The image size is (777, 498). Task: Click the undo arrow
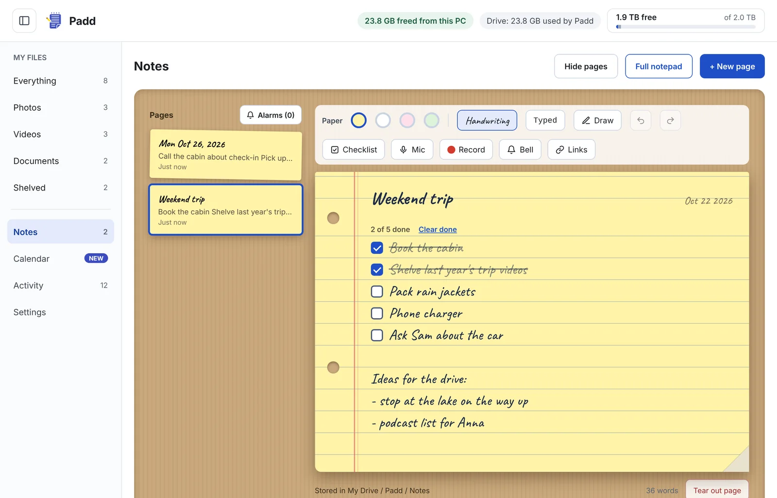641,120
